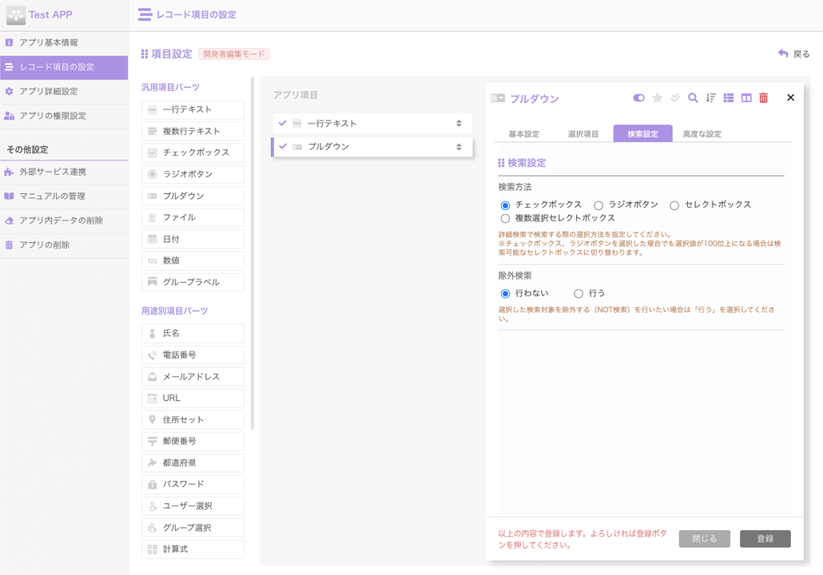Add the 計算式 part
This screenshot has height=575, width=823.
click(x=193, y=549)
